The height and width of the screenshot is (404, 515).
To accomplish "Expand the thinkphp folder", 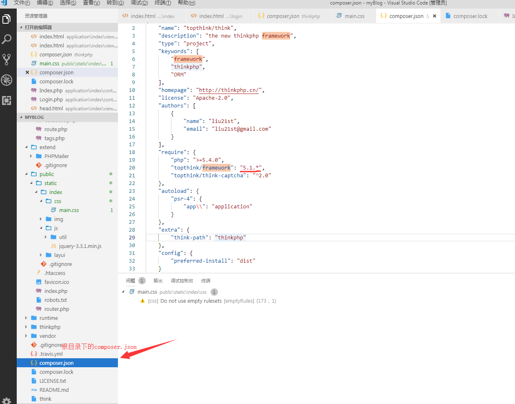I will pyautogui.click(x=26, y=327).
